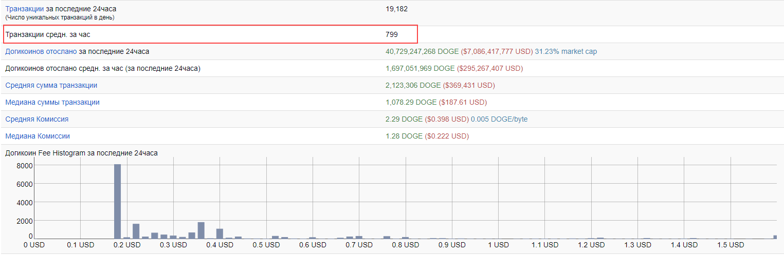Select the 799 hourly transactions value
The width and height of the screenshot is (784, 255).
pos(392,34)
